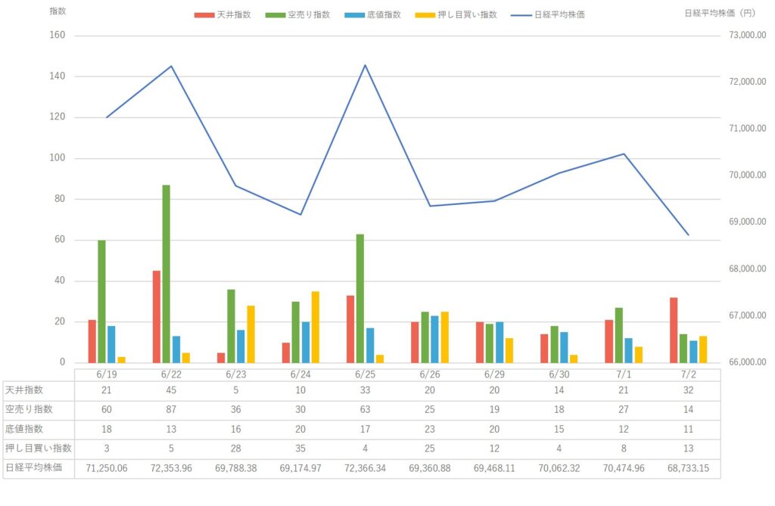This screenshot has height=506, width=775.
Task: Click the 87 value in 空売り指数 row
Action: tap(171, 410)
